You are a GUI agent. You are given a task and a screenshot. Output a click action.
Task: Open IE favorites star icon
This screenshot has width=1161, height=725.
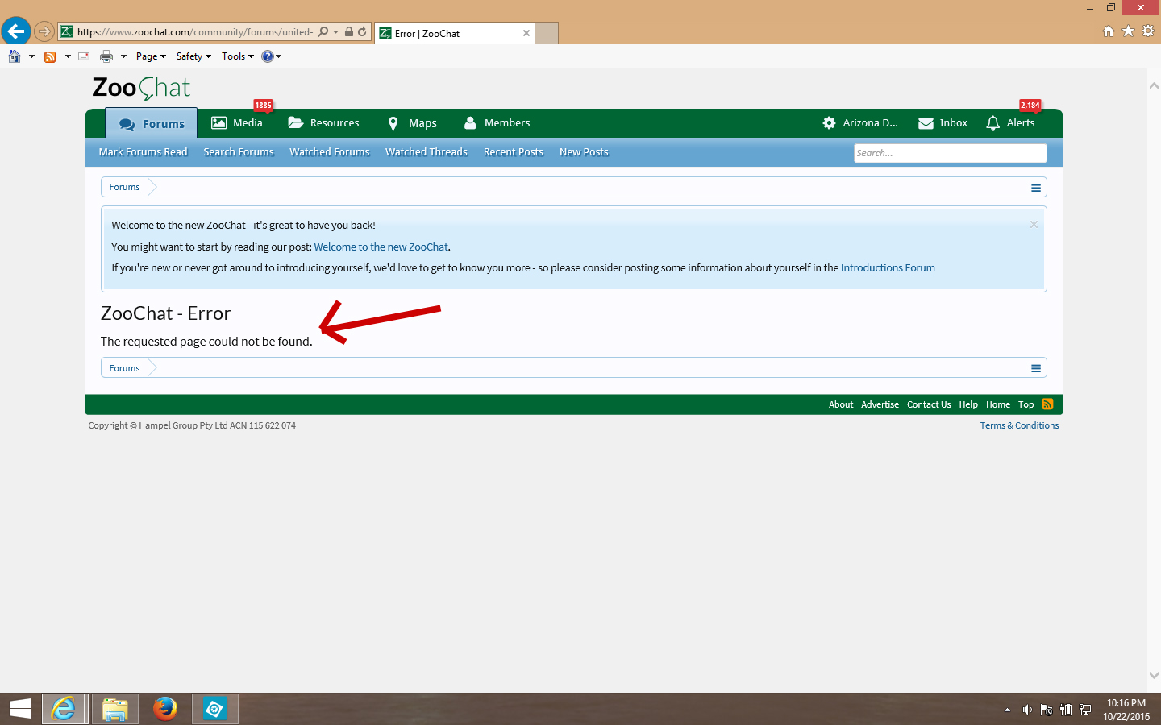point(1128,31)
